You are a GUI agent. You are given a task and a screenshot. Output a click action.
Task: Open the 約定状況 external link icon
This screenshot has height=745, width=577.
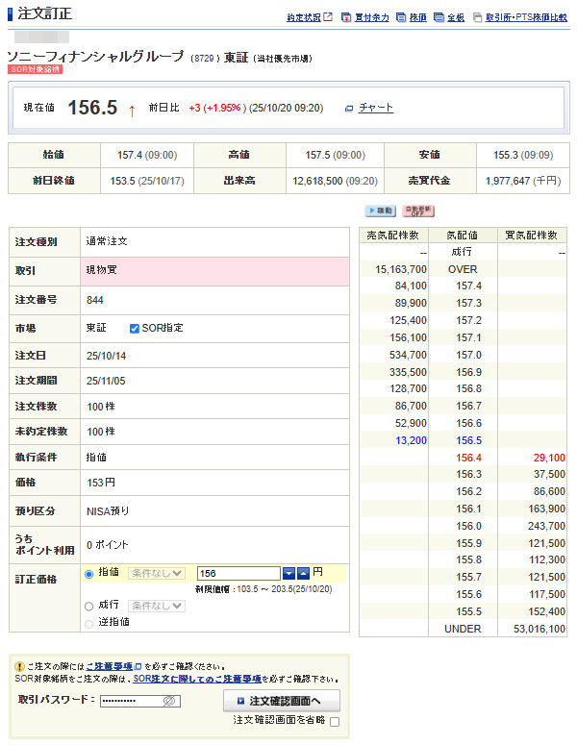328,17
